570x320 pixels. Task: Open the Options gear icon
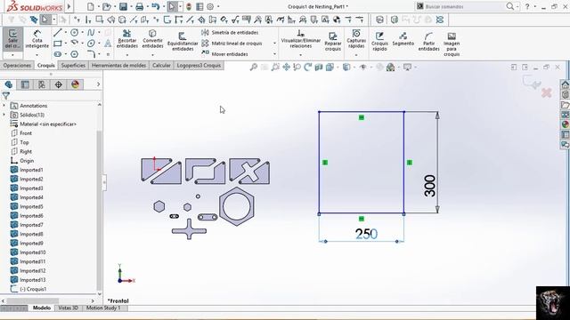click(x=210, y=6)
